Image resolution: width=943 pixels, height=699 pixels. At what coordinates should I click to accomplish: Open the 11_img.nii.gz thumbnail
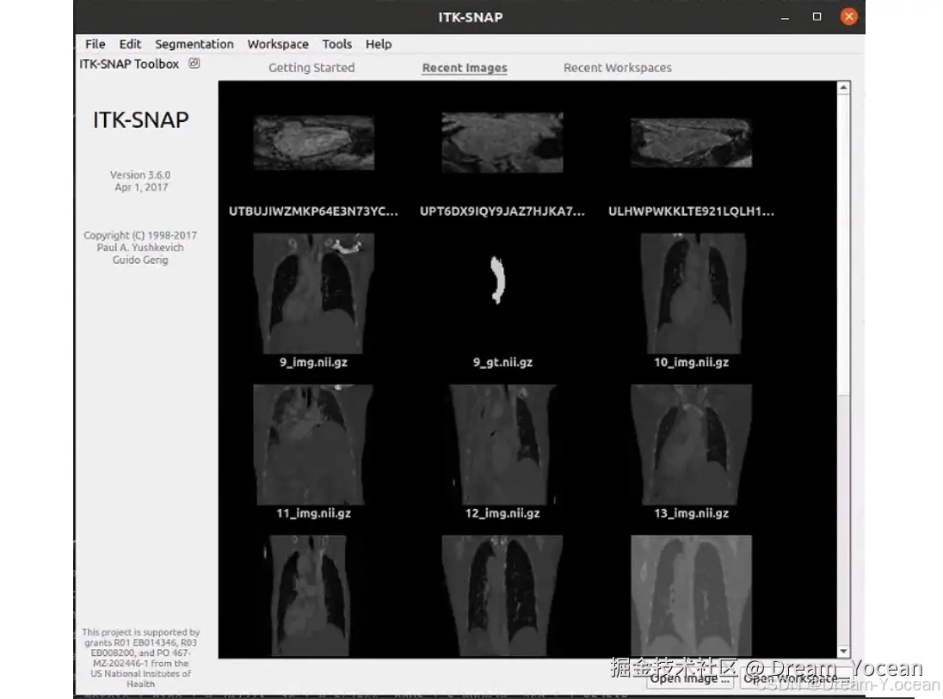(x=313, y=445)
